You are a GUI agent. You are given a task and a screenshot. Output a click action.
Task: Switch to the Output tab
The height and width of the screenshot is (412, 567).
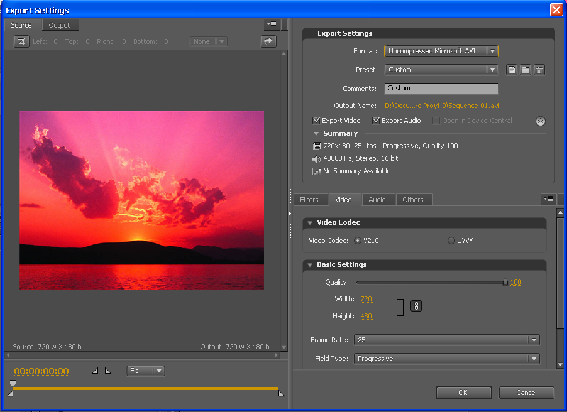(60, 25)
